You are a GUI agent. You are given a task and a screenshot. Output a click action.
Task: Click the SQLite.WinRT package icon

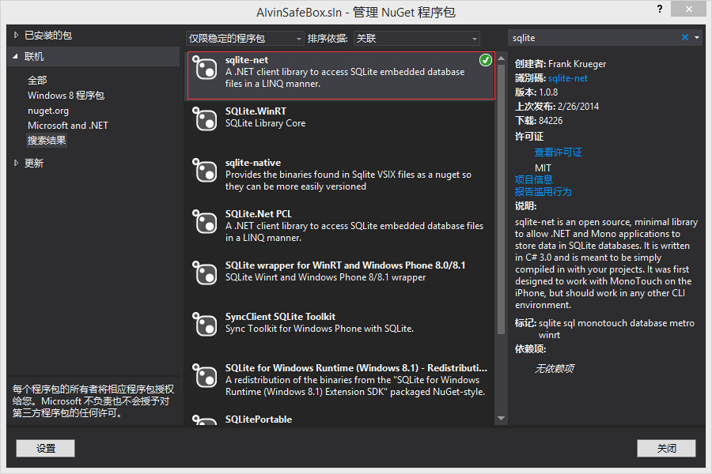[x=205, y=118]
